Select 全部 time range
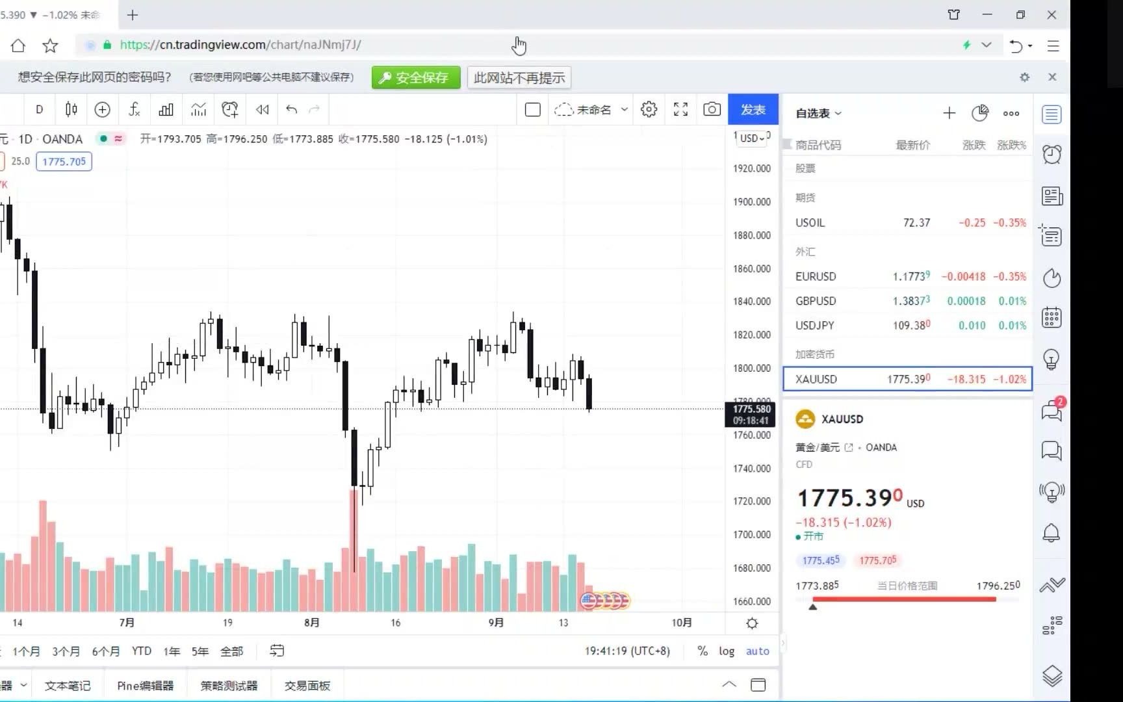 [x=232, y=651]
